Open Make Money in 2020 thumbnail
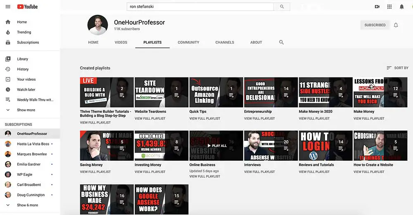This screenshot has width=413, height=215. [325, 92]
